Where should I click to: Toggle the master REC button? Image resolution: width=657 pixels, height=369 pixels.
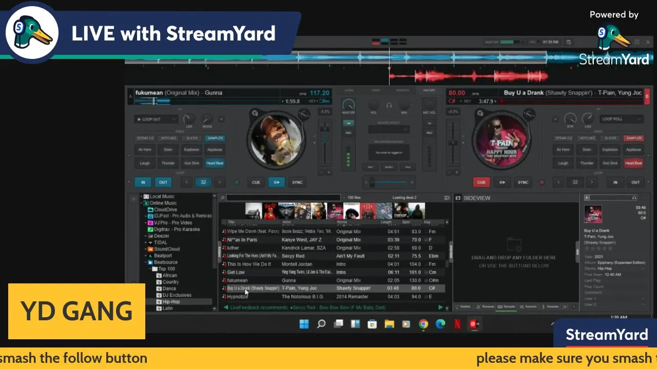click(349, 133)
